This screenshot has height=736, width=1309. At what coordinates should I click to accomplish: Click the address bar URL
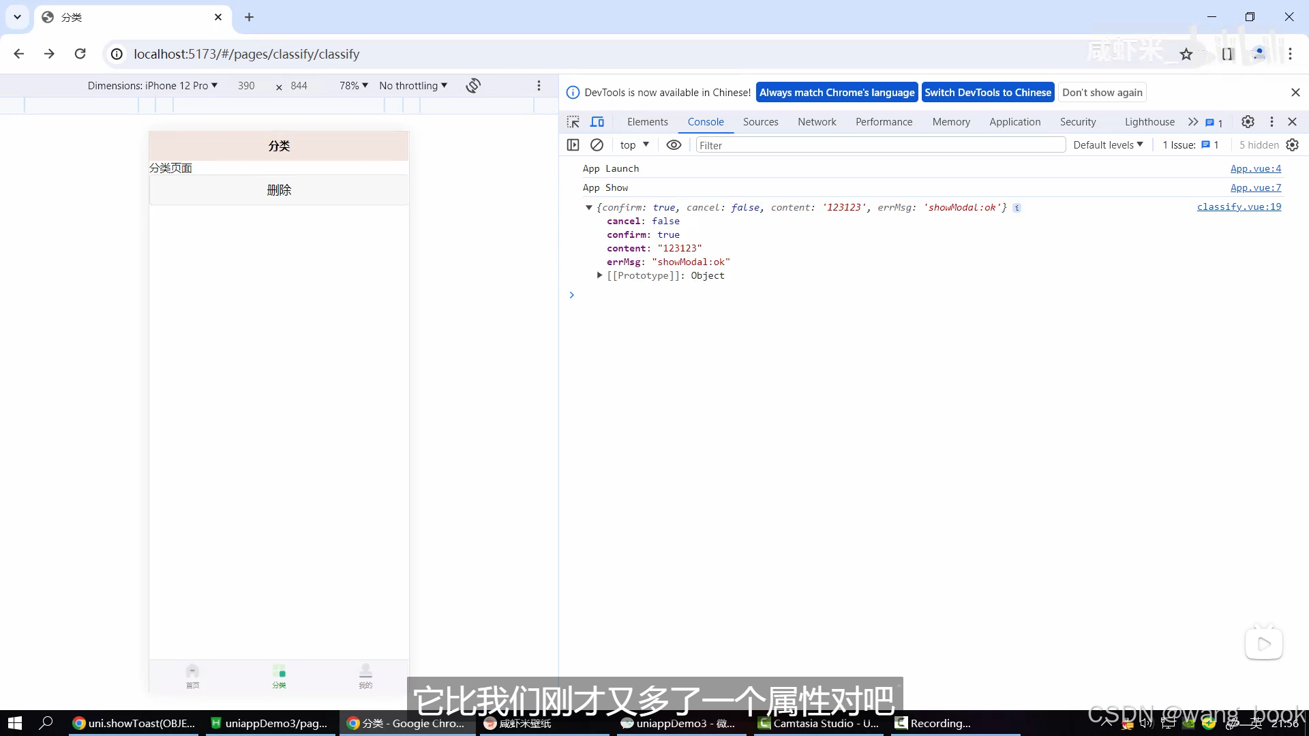(x=246, y=54)
